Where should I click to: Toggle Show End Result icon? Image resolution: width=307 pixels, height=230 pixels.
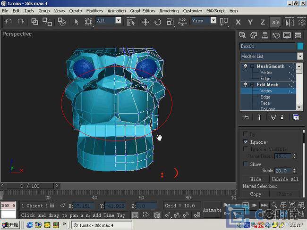coord(259,117)
